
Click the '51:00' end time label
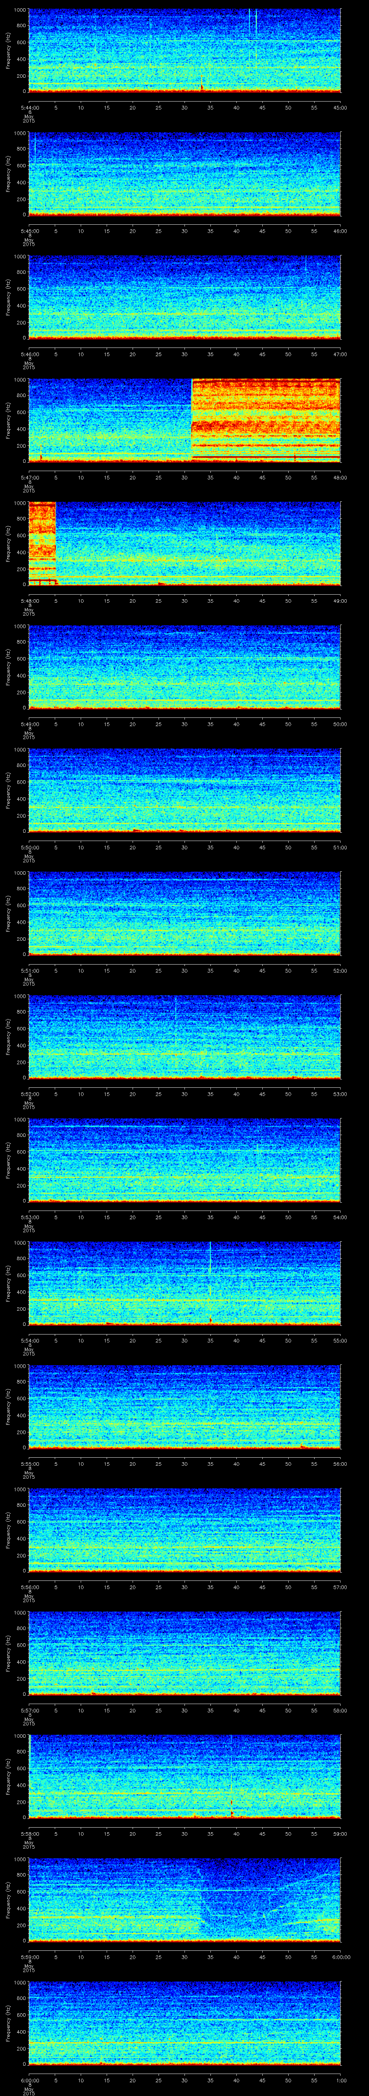tap(341, 847)
